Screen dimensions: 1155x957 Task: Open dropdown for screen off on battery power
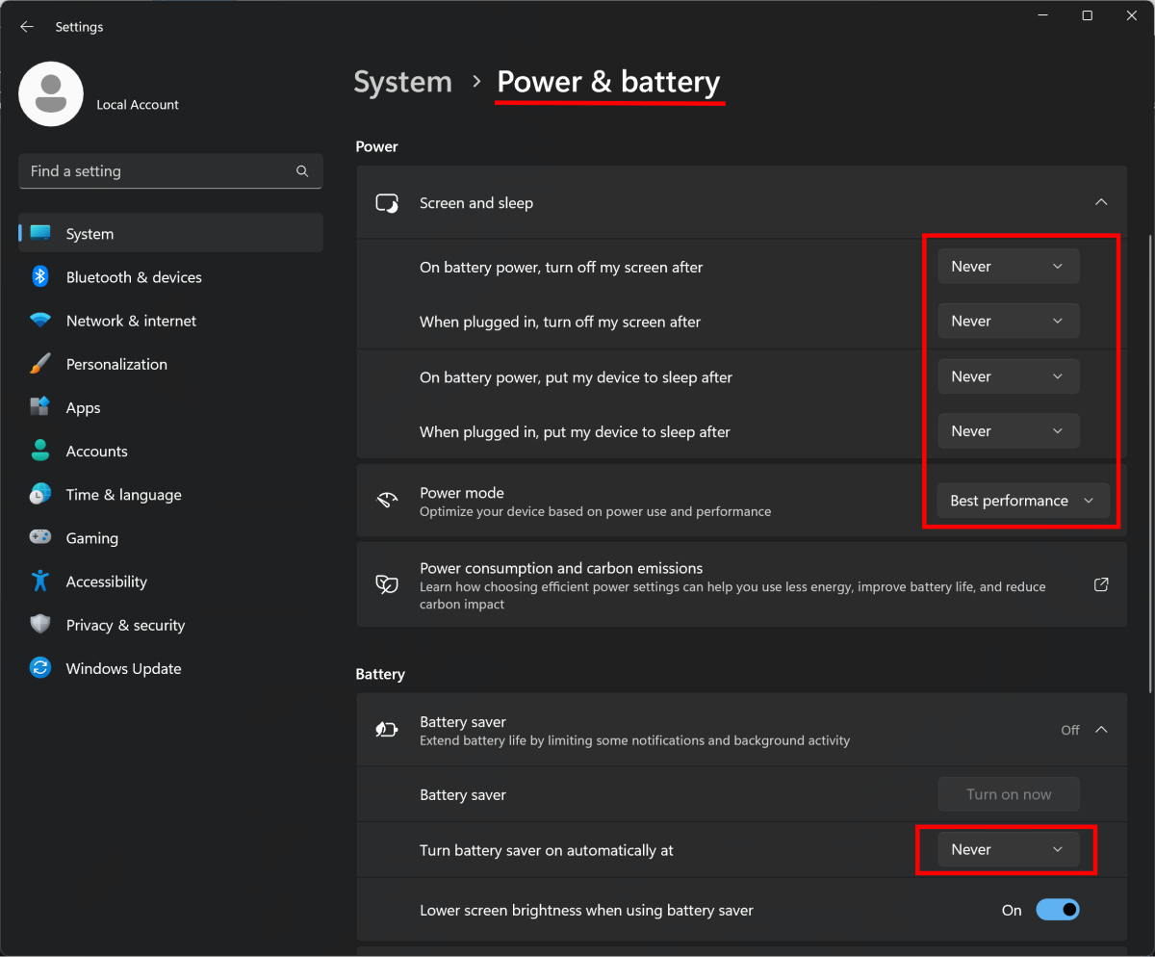[1008, 267]
